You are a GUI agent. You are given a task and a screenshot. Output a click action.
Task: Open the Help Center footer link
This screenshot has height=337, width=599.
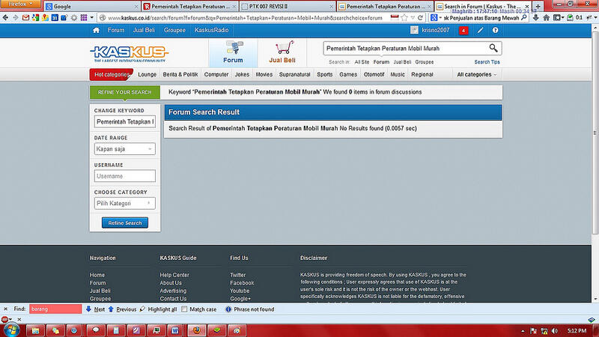coord(174,275)
